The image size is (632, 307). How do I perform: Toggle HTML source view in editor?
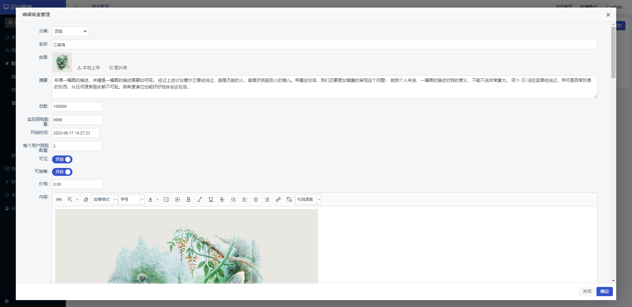[59, 200]
